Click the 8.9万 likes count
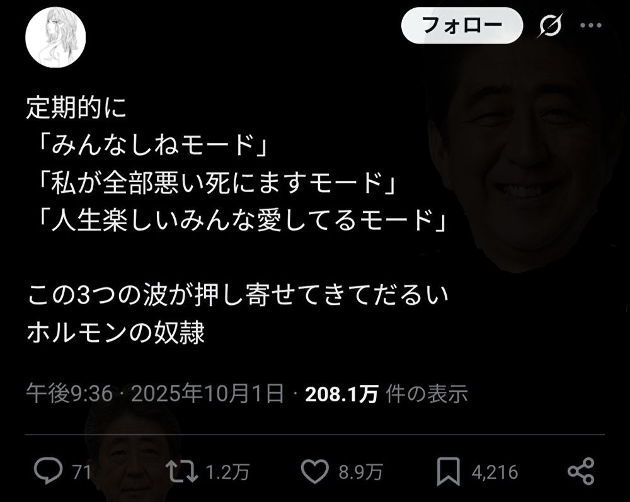 tap(360, 472)
